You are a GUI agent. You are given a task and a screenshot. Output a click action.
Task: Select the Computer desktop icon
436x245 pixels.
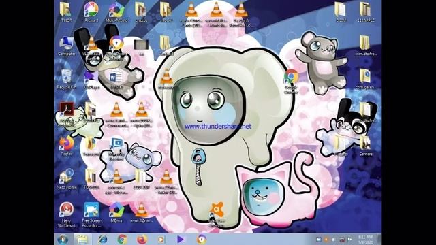67,46
